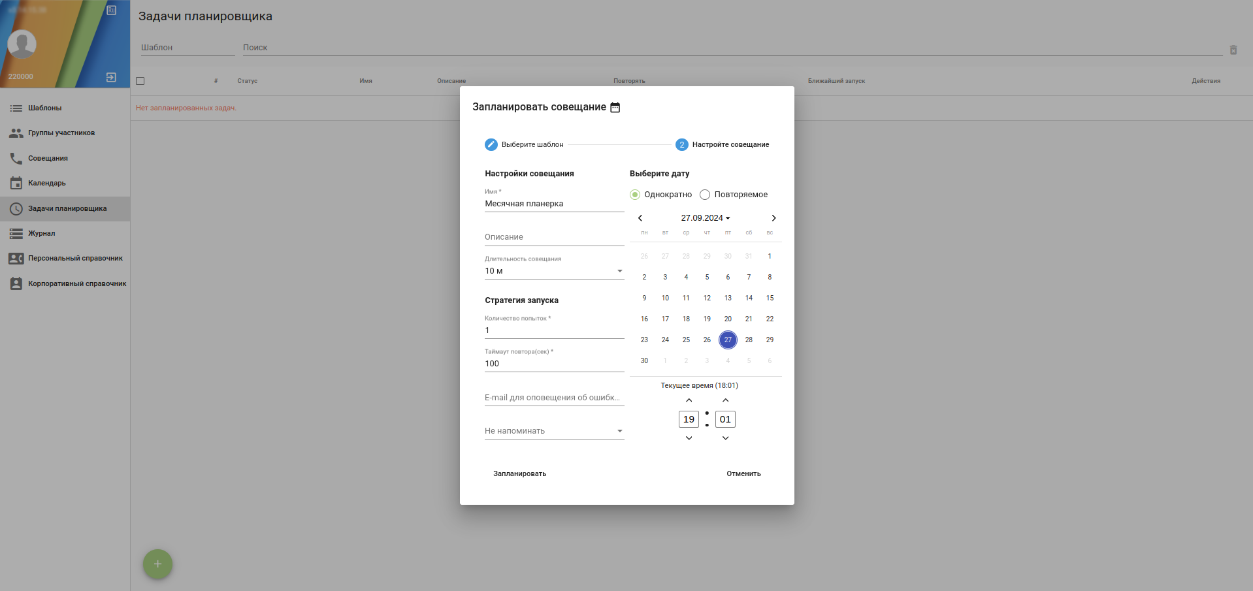The height and width of the screenshot is (591, 1253).
Task: Go to the next month in the calendar
Action: (773, 218)
